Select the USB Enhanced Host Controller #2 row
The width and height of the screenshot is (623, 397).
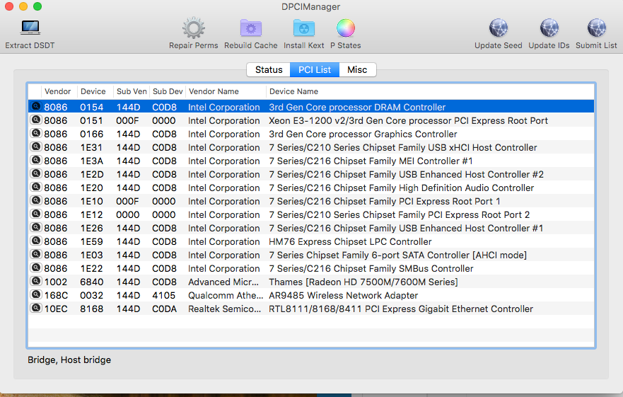point(311,174)
